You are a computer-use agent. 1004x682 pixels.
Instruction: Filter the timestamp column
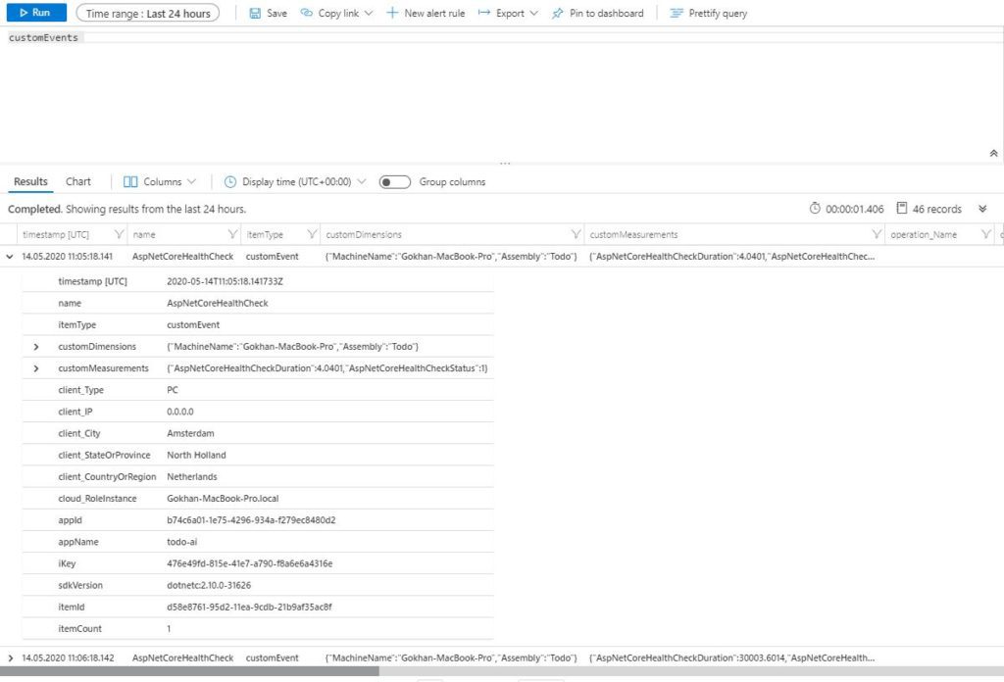tap(119, 235)
